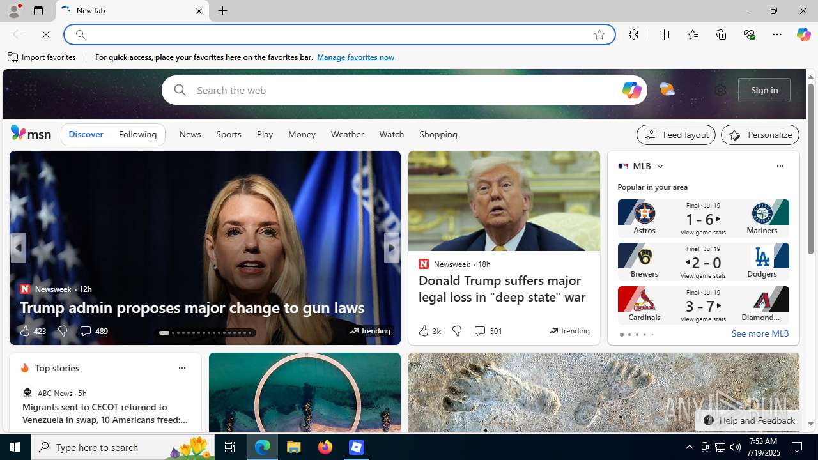Open Task View on taskbar
The image size is (818, 460).
[230, 447]
